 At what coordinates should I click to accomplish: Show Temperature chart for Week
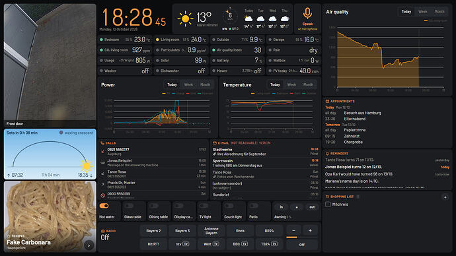(x=291, y=84)
